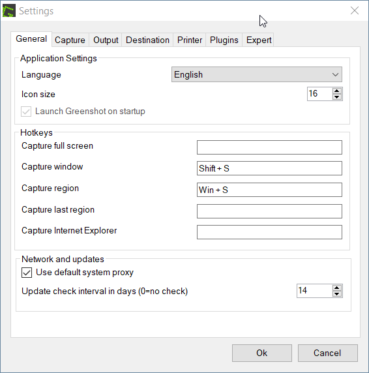The height and width of the screenshot is (373, 369).
Task: Click the Settings window title text
Action: click(x=36, y=11)
